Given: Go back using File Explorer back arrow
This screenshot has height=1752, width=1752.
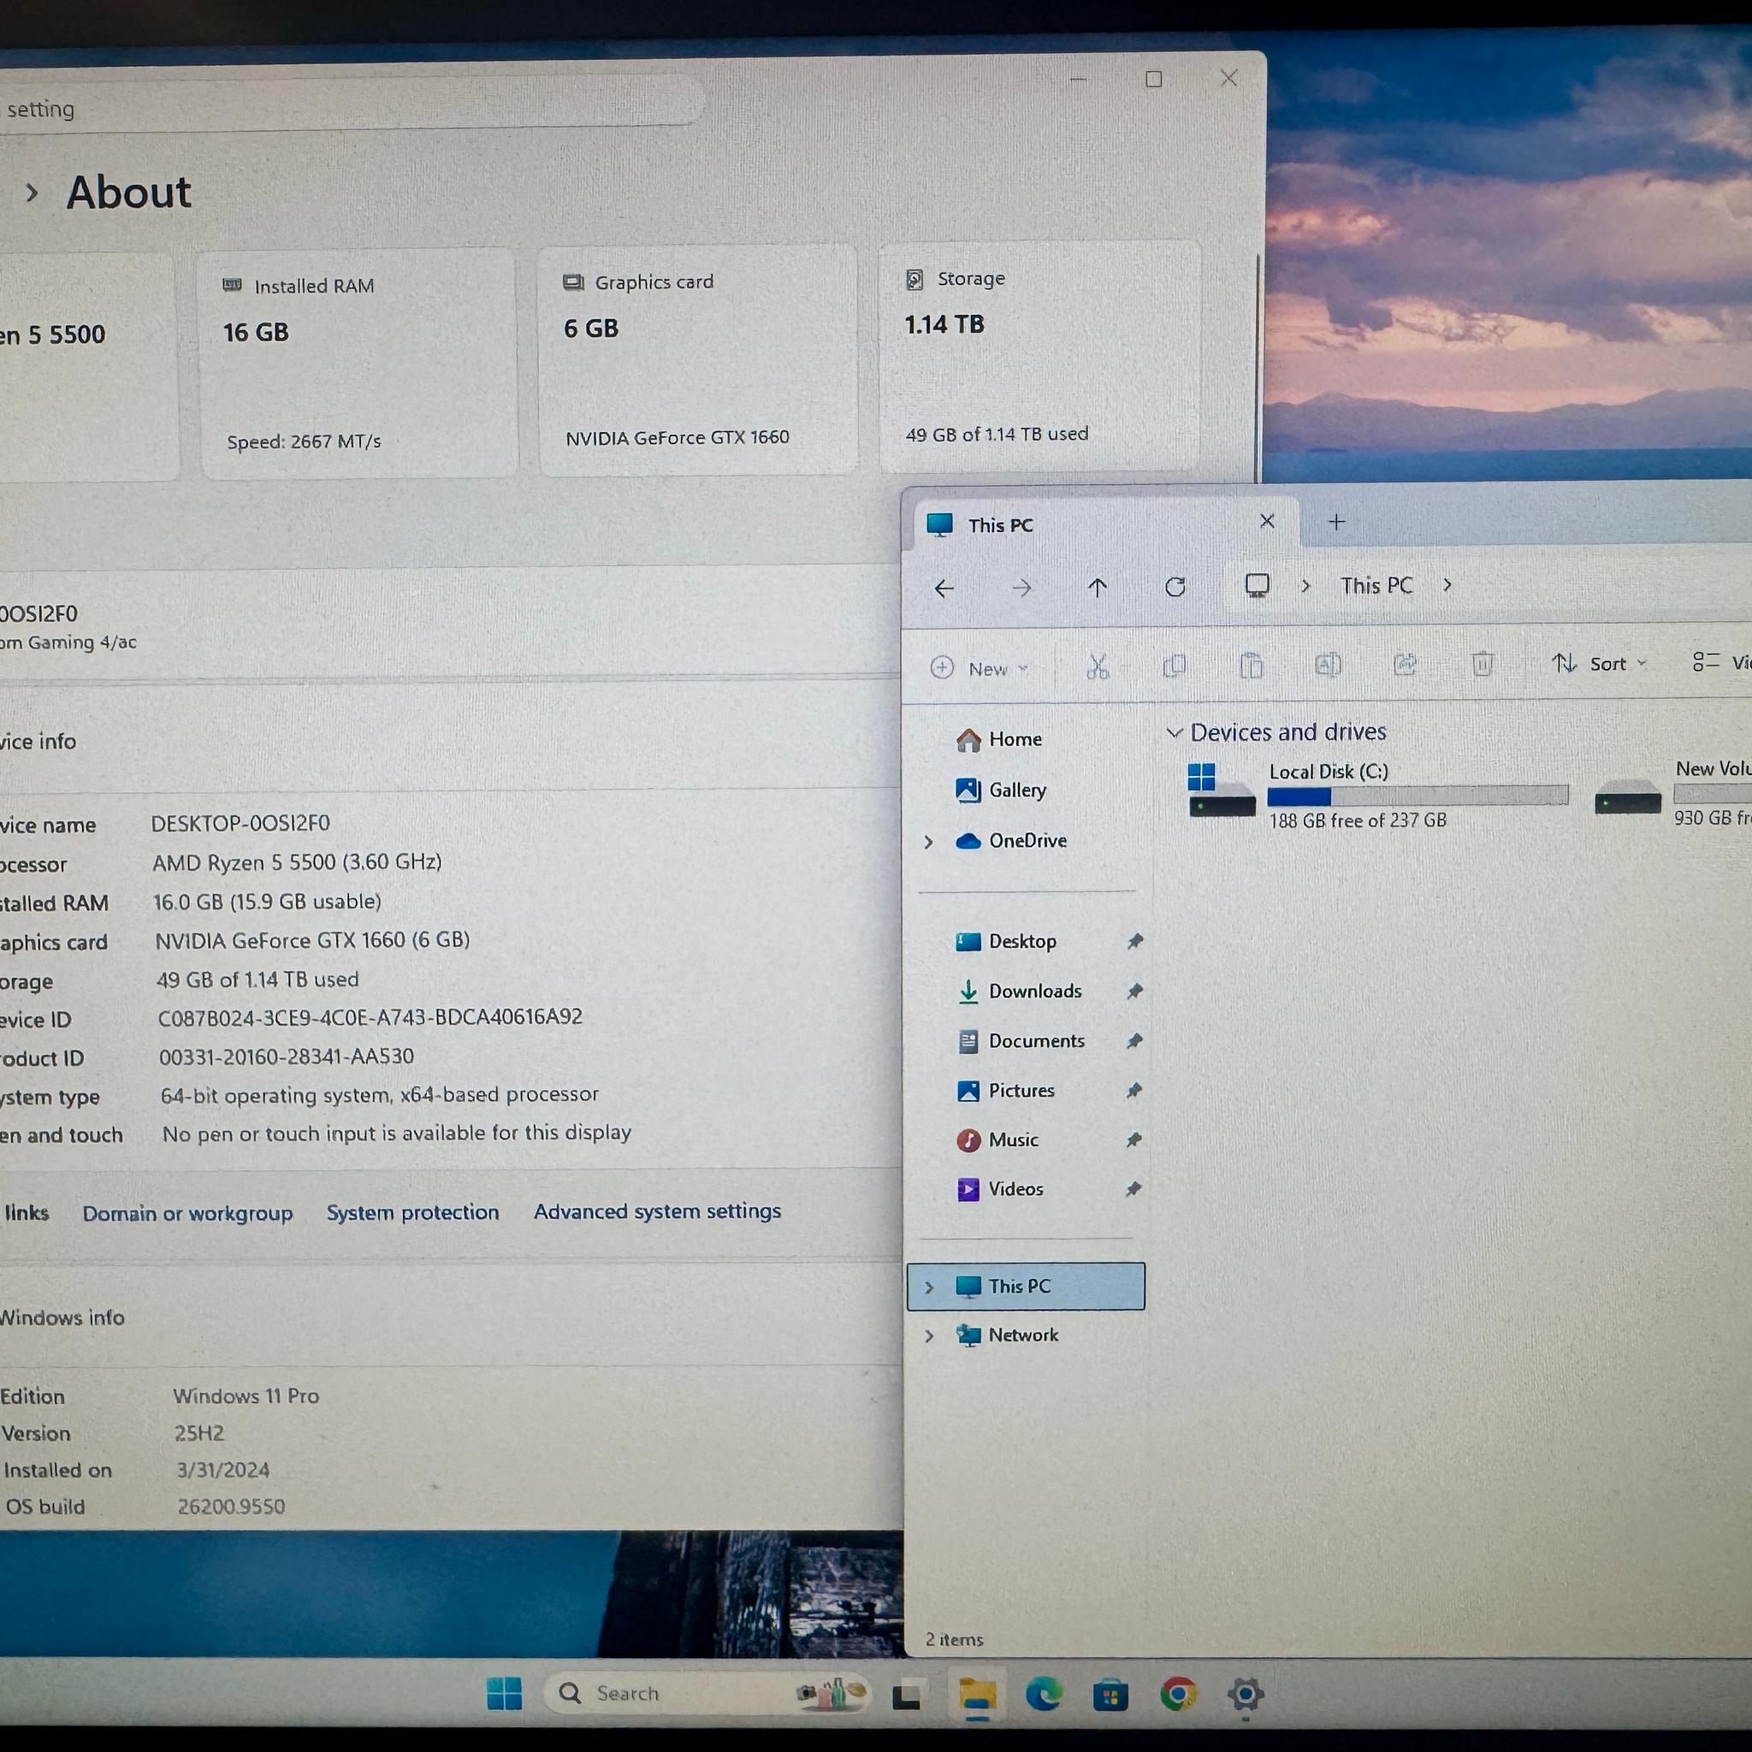Looking at the screenshot, I should (944, 589).
